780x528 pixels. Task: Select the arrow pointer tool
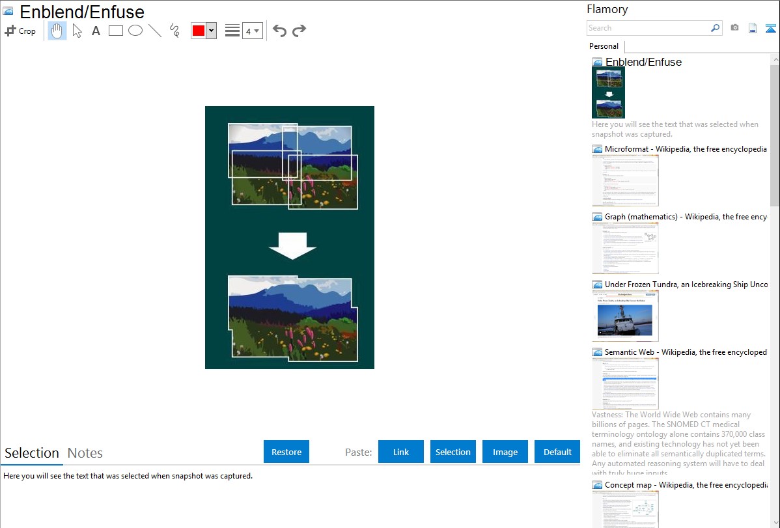[77, 31]
